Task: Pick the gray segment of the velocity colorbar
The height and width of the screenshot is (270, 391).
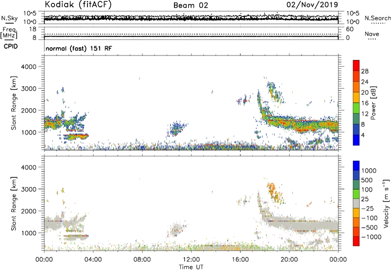Action: [356, 203]
